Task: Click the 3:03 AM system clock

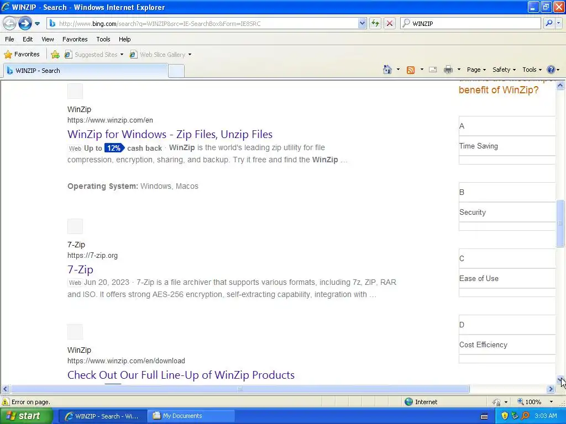Action: point(546,416)
